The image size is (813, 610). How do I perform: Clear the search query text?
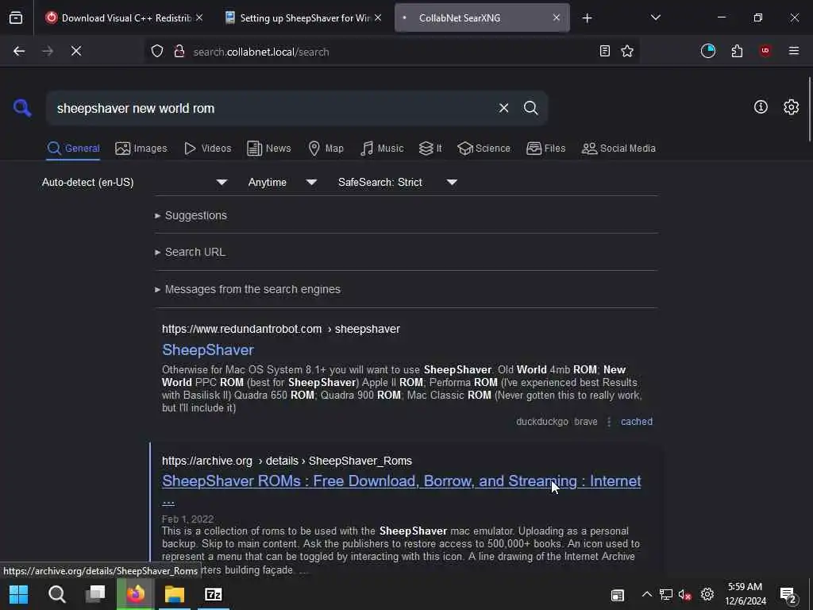coord(503,108)
